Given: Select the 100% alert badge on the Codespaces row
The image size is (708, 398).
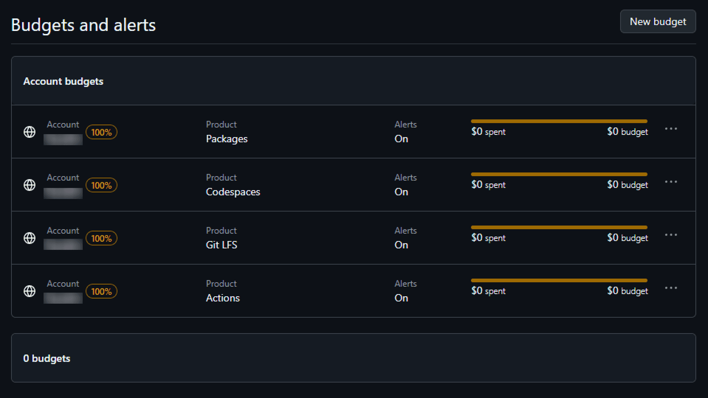Looking at the screenshot, I should 101,185.
